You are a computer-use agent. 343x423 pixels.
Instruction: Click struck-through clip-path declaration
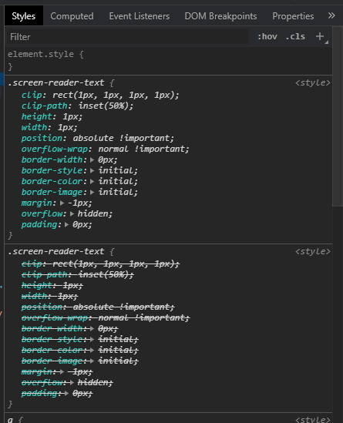[77, 274]
